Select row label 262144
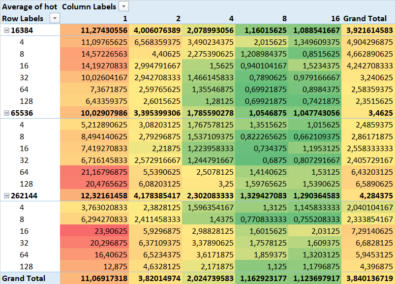 [x=24, y=195]
